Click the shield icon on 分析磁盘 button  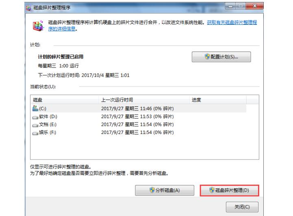point(152,190)
